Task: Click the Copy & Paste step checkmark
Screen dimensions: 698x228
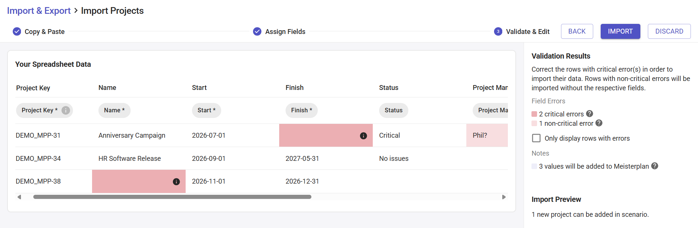Action: 17,31
